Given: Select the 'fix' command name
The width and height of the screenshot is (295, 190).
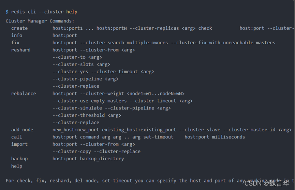Looking at the screenshot, I should click(x=15, y=43).
